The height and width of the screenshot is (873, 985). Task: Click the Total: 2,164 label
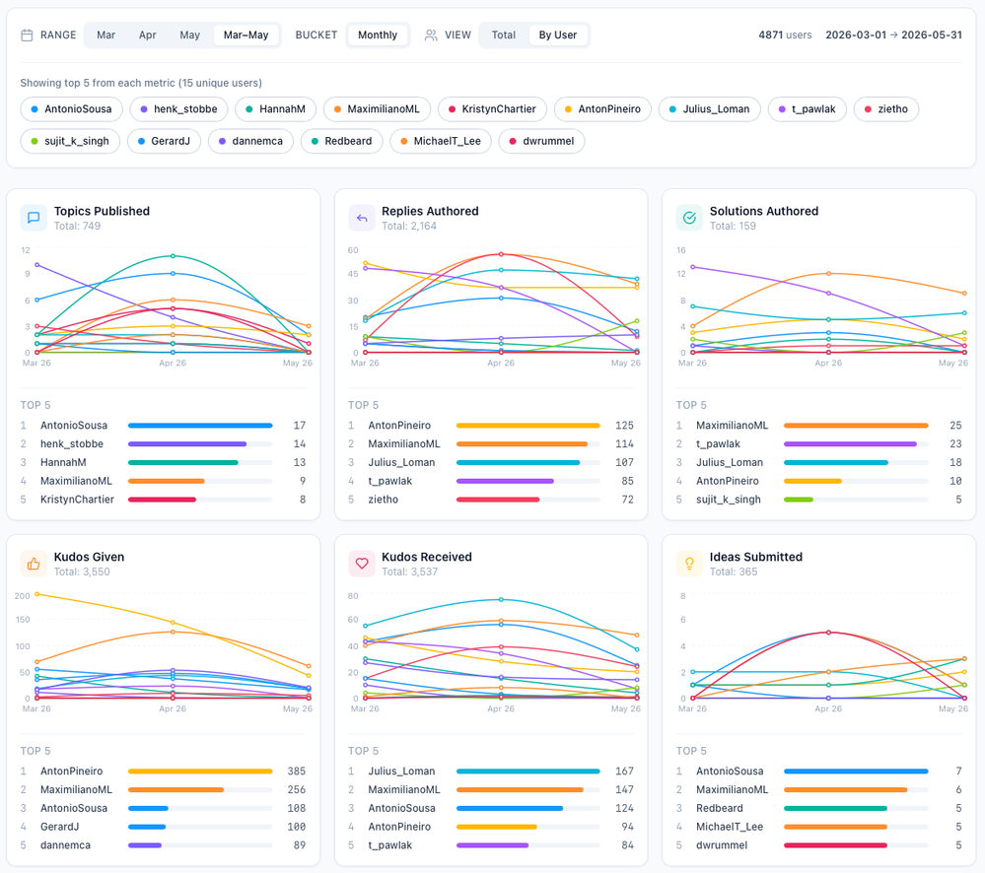(x=409, y=226)
